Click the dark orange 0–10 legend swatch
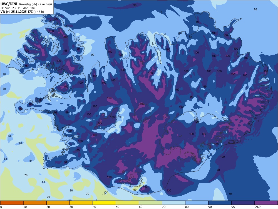Image resolution: width=278 pixels, height=209 pixels. point(12,203)
